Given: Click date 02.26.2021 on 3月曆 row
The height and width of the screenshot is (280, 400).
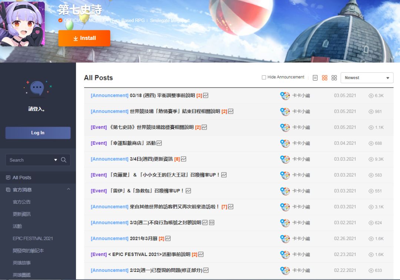Looking at the screenshot, I should [345, 239].
